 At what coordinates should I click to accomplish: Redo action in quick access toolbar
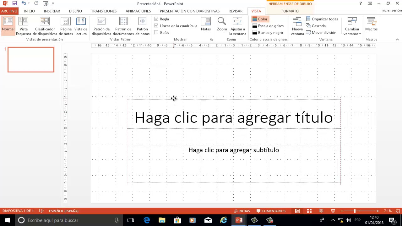36,3
